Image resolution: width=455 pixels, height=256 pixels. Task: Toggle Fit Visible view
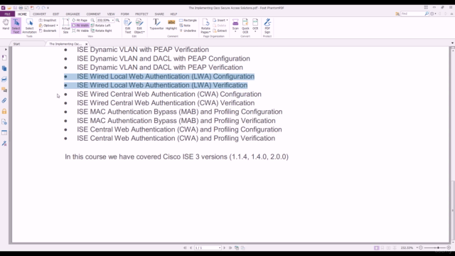80,31
